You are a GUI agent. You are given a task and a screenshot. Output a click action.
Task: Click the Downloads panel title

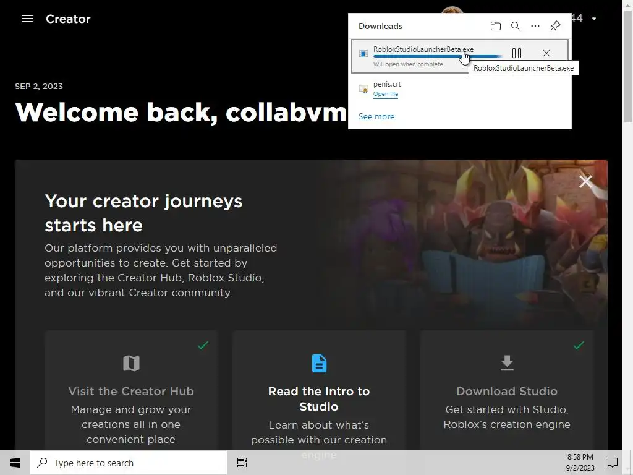(x=380, y=26)
